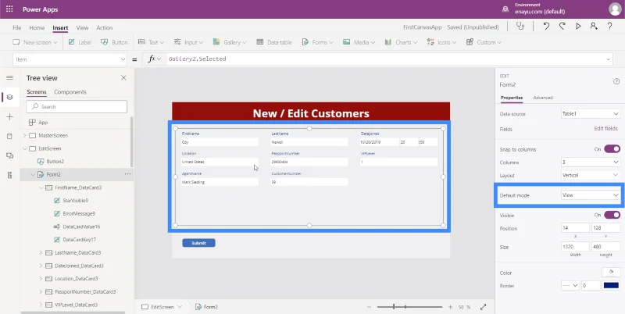625x314 pixels.
Task: Click the Submit button on canvas
Action: [198, 243]
